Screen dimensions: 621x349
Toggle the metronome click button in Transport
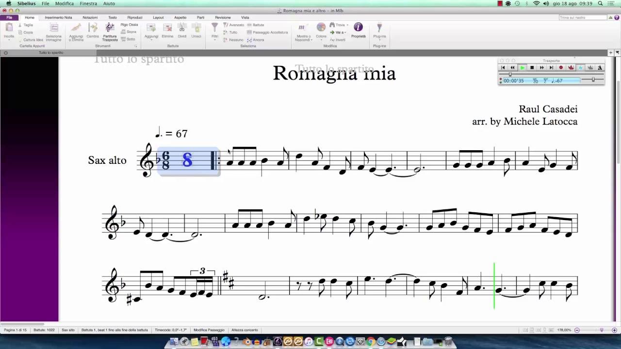coord(600,68)
